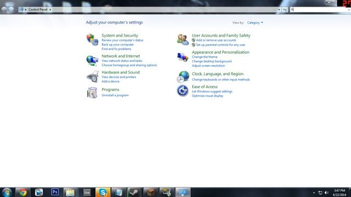Open Network and Internet heading link
The height and width of the screenshot is (197, 351).
pos(121,56)
